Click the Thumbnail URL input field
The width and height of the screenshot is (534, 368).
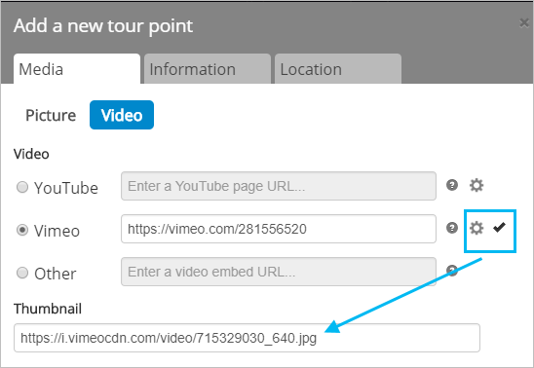tap(247, 338)
